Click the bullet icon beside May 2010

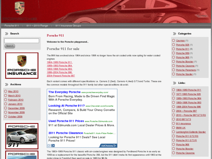click(6, 91)
